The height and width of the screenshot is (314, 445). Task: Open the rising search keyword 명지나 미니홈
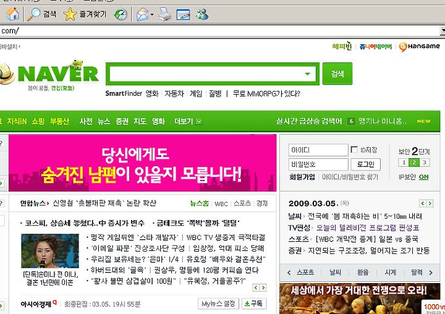pyautogui.click(x=382, y=121)
